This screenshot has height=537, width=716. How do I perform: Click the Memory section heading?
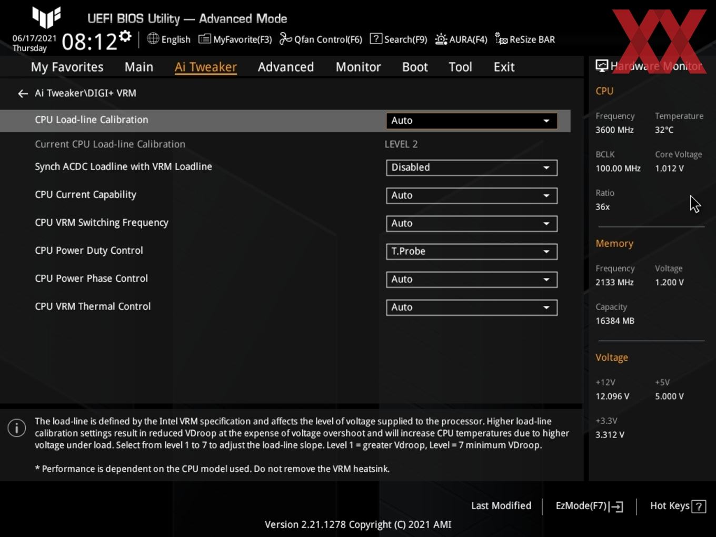(614, 243)
